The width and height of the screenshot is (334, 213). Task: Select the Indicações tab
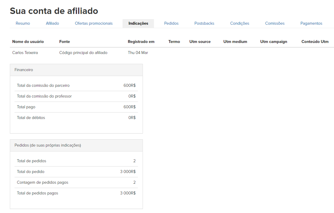point(138,24)
